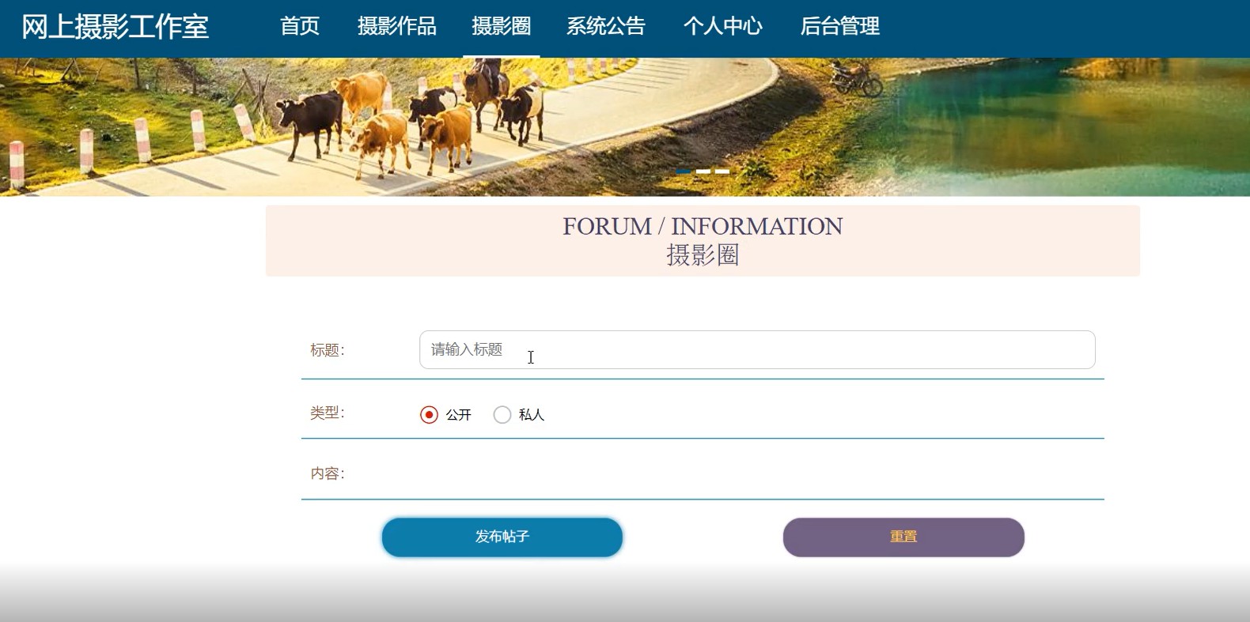Go to 后台管理 in the nav bar

pos(840,26)
